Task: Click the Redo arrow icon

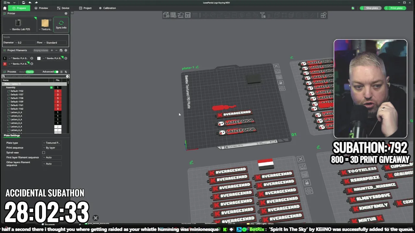Action: (x=36, y=3)
